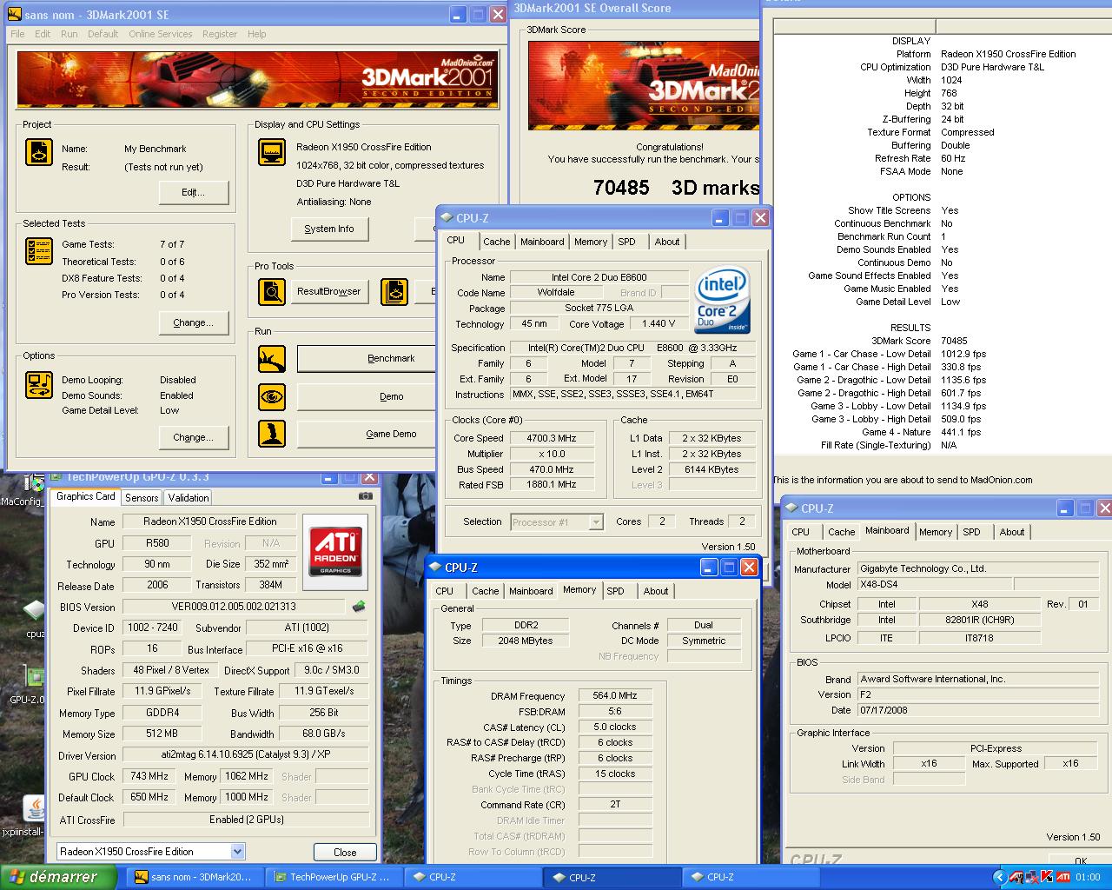Click the second Pro Tools document icon
The width and height of the screenshot is (1112, 890).
[x=394, y=291]
